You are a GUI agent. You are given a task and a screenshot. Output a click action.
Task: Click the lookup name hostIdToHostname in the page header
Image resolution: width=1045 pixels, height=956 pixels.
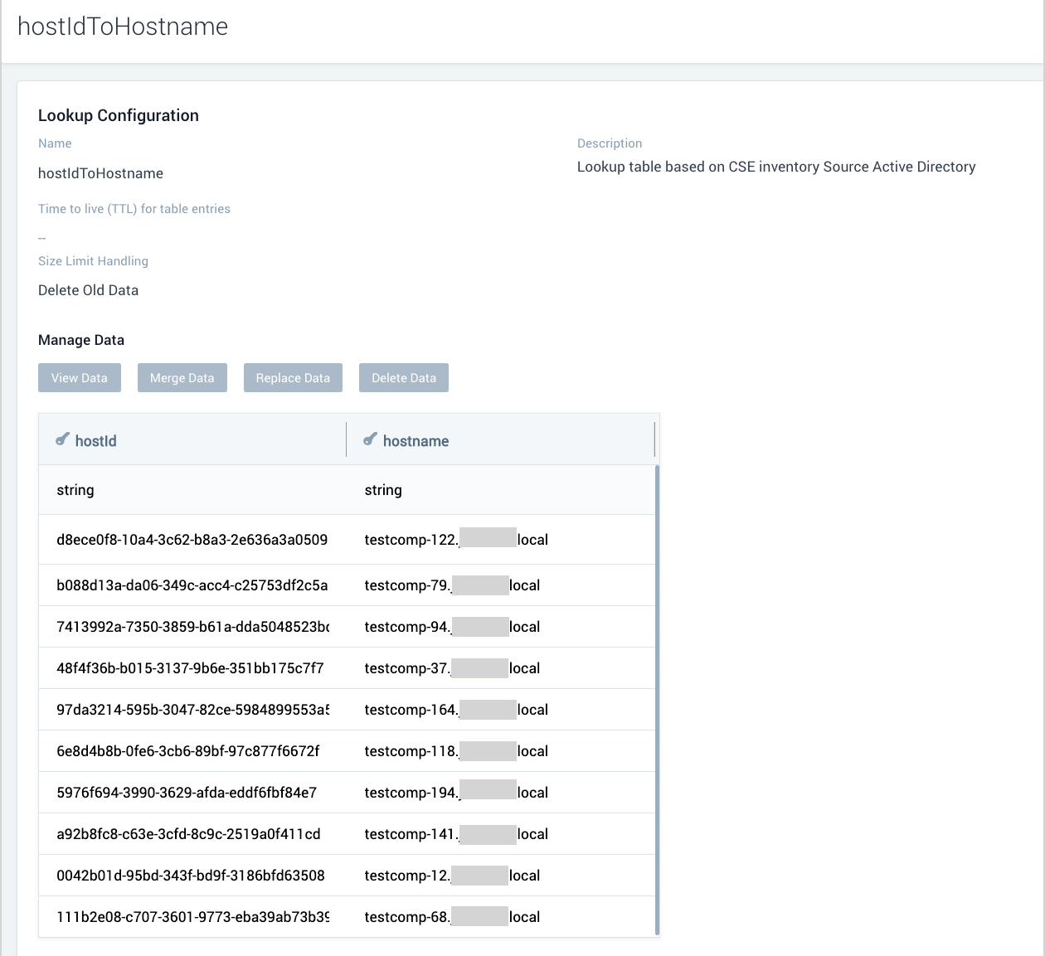(122, 27)
